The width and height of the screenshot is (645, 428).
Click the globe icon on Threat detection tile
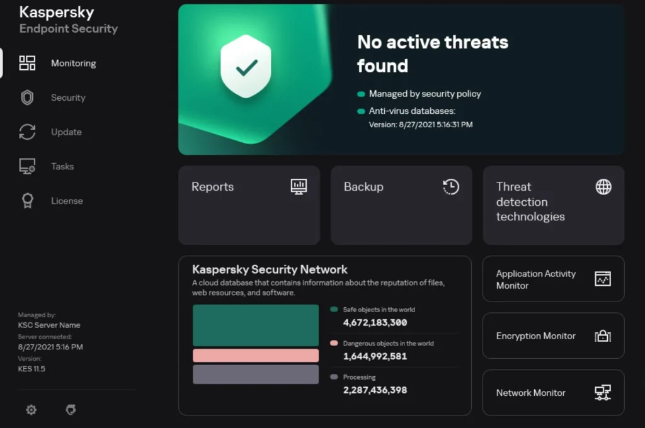[603, 187]
